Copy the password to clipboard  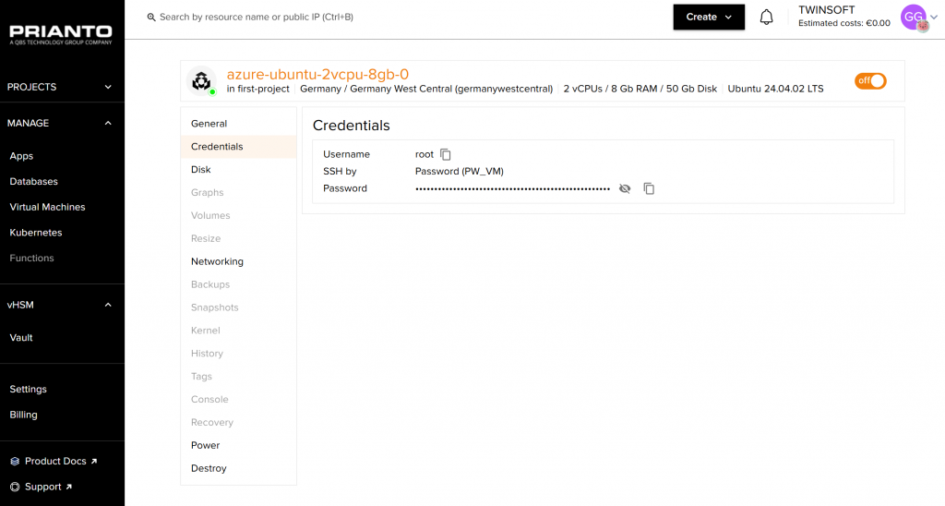(x=649, y=188)
